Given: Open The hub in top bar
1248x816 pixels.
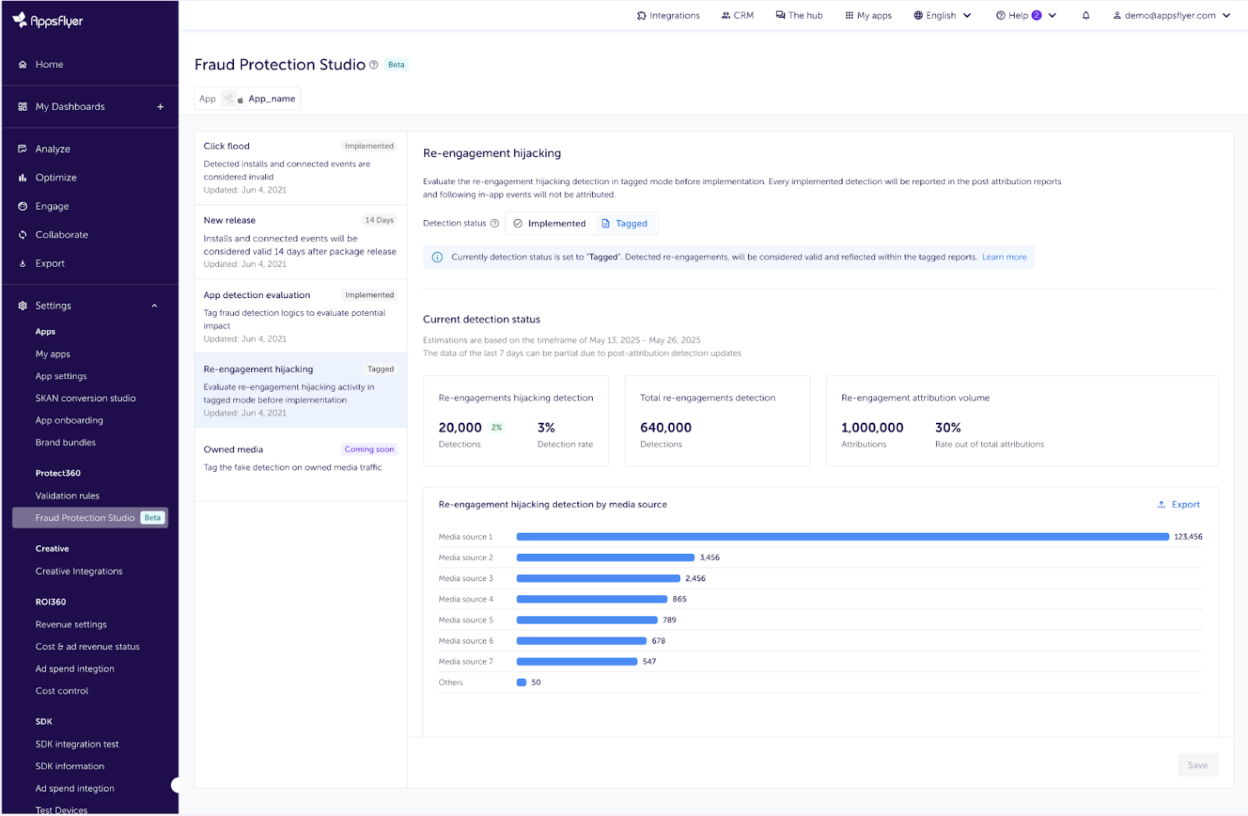Looking at the screenshot, I should click(799, 16).
